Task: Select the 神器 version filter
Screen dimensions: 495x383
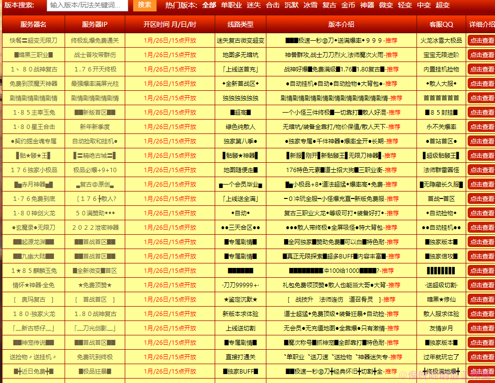Action: (367, 5)
